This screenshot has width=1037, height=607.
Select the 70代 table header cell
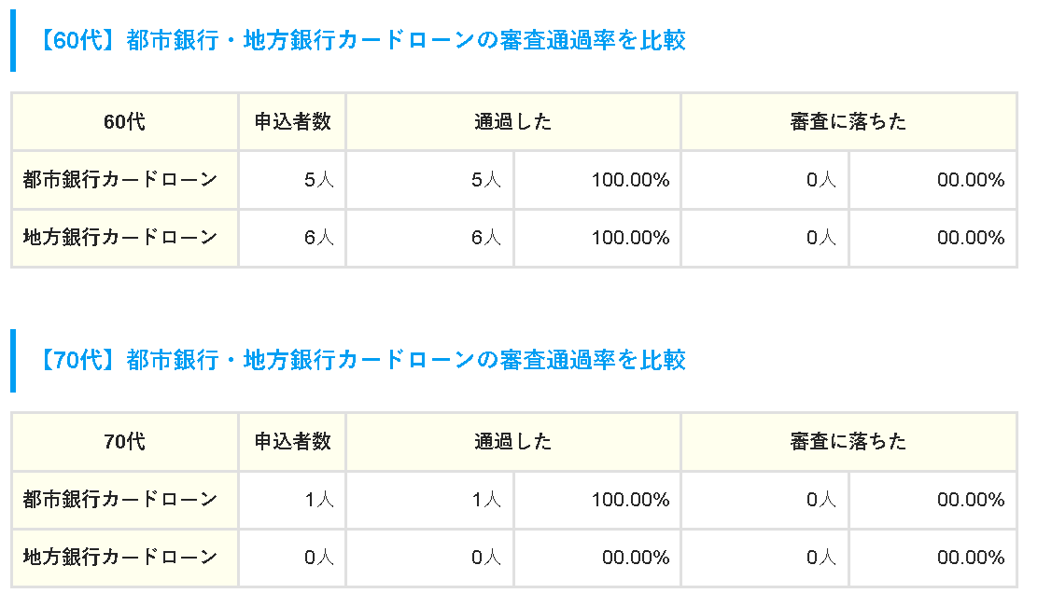click(x=124, y=441)
